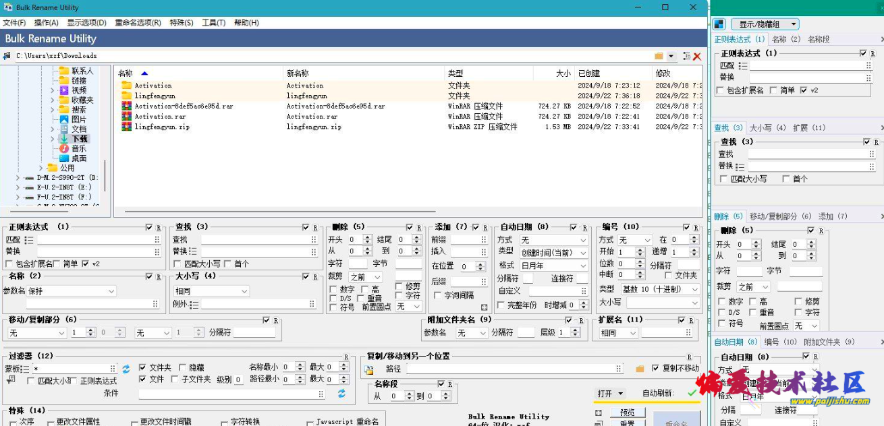884x426 pixels.
Task: Click the paste-path icon left of 路径 label
Action: pyautogui.click(x=369, y=369)
